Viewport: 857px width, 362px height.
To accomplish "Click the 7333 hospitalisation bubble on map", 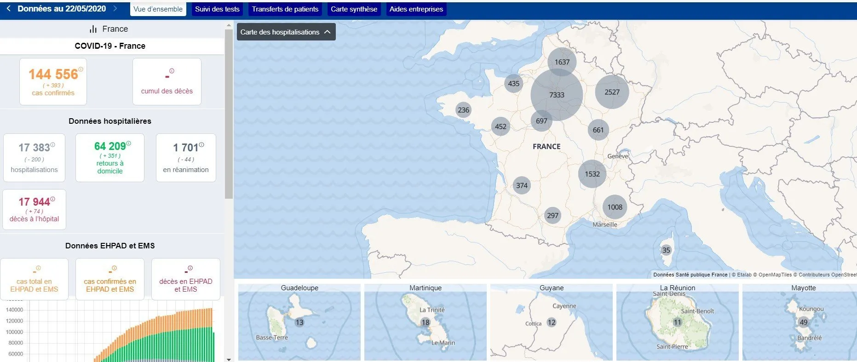I will (x=557, y=95).
